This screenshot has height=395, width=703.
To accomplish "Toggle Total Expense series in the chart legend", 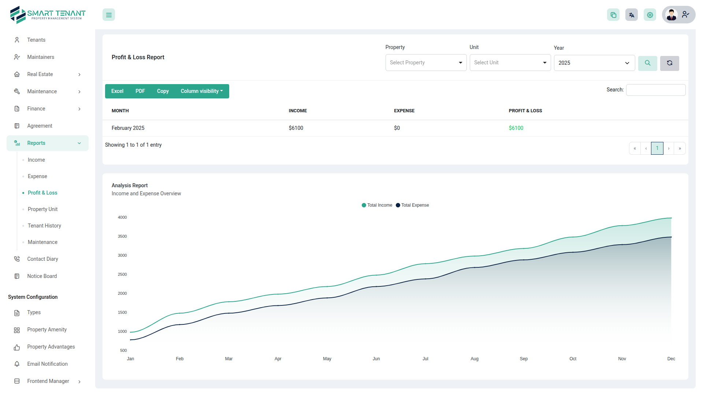I will [412, 205].
